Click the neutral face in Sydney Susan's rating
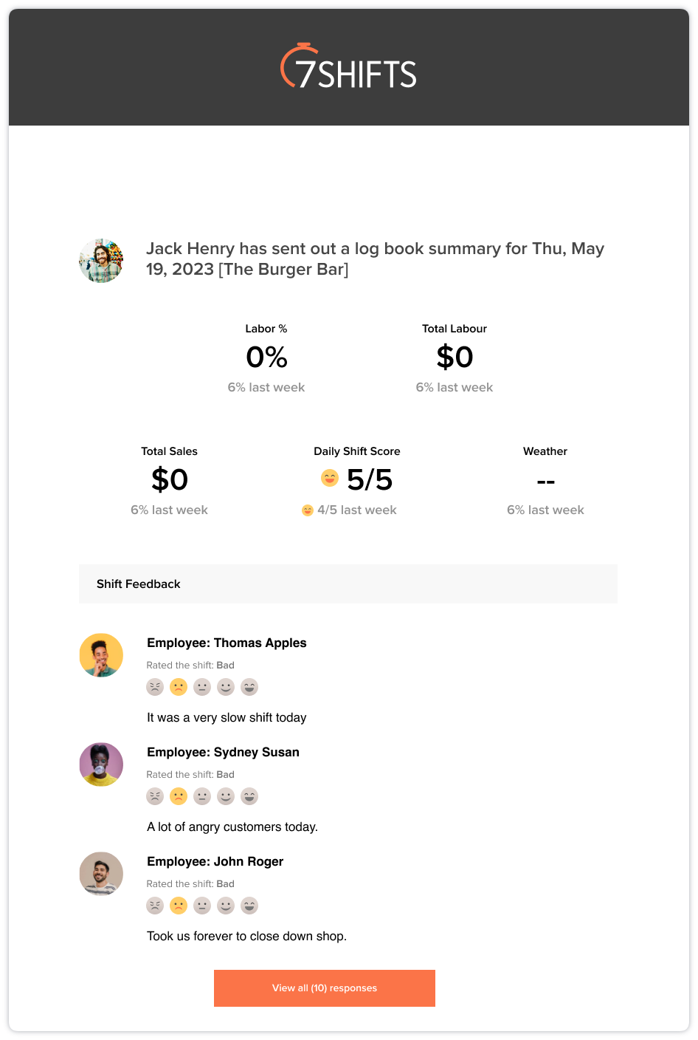Image resolution: width=698 pixels, height=1040 pixels. pyautogui.click(x=202, y=796)
